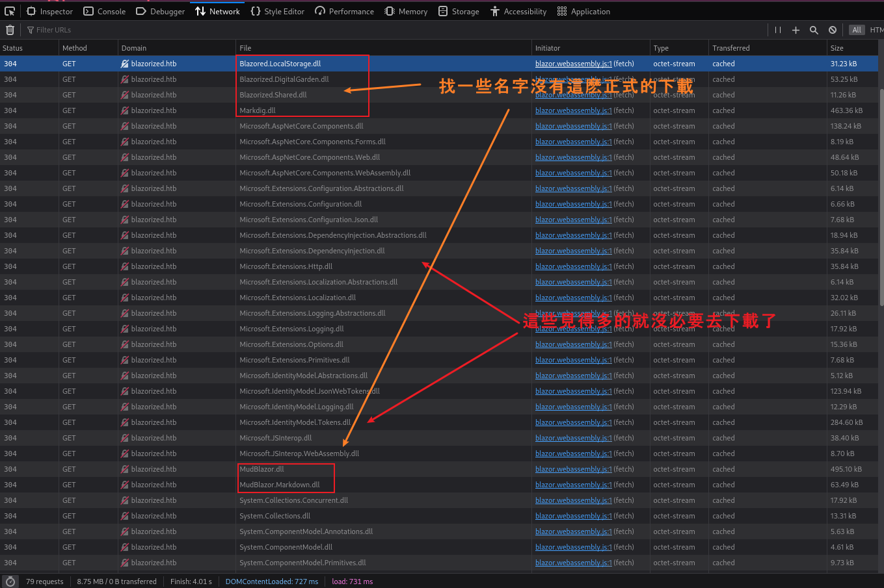Select the MudBlazor.Markdown.dll request
884x588 pixels.
[x=439, y=485]
